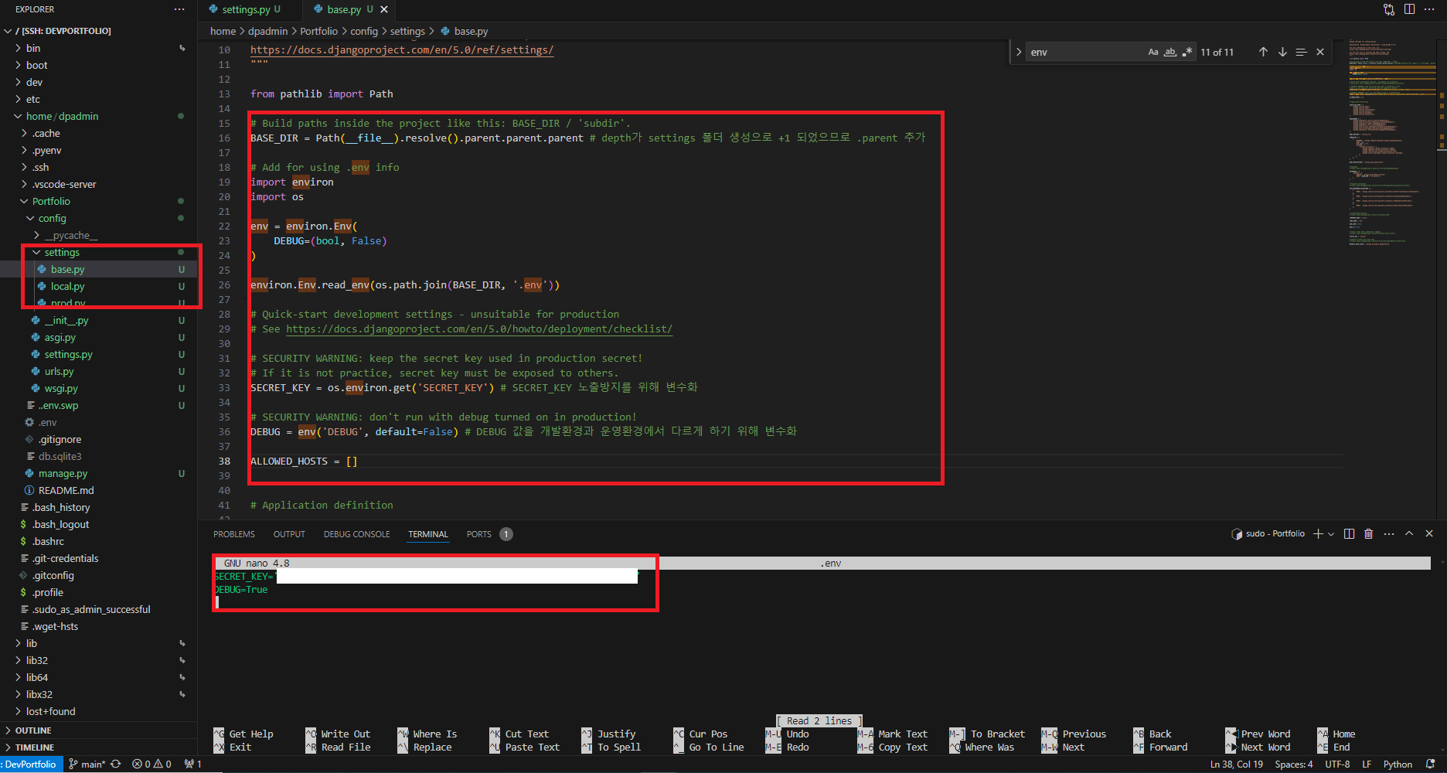The image size is (1447, 773).
Task: Open terminal launch profile dropdown
Action: tap(1331, 534)
